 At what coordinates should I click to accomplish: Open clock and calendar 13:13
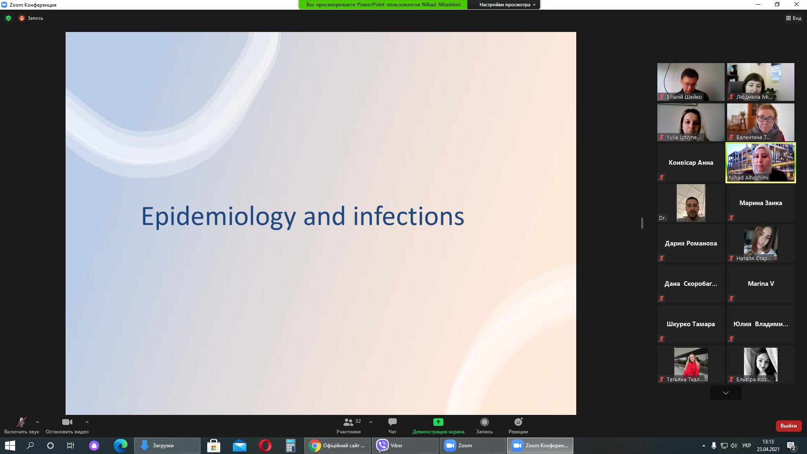point(768,446)
